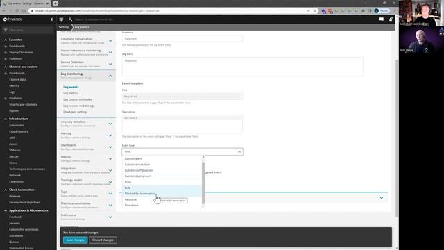
Task: Open Technologies and processes
Action: click(x=27, y=169)
